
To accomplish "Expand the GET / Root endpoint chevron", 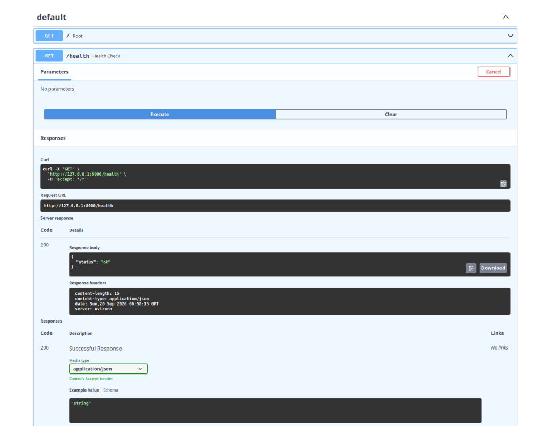I will tap(511, 36).
